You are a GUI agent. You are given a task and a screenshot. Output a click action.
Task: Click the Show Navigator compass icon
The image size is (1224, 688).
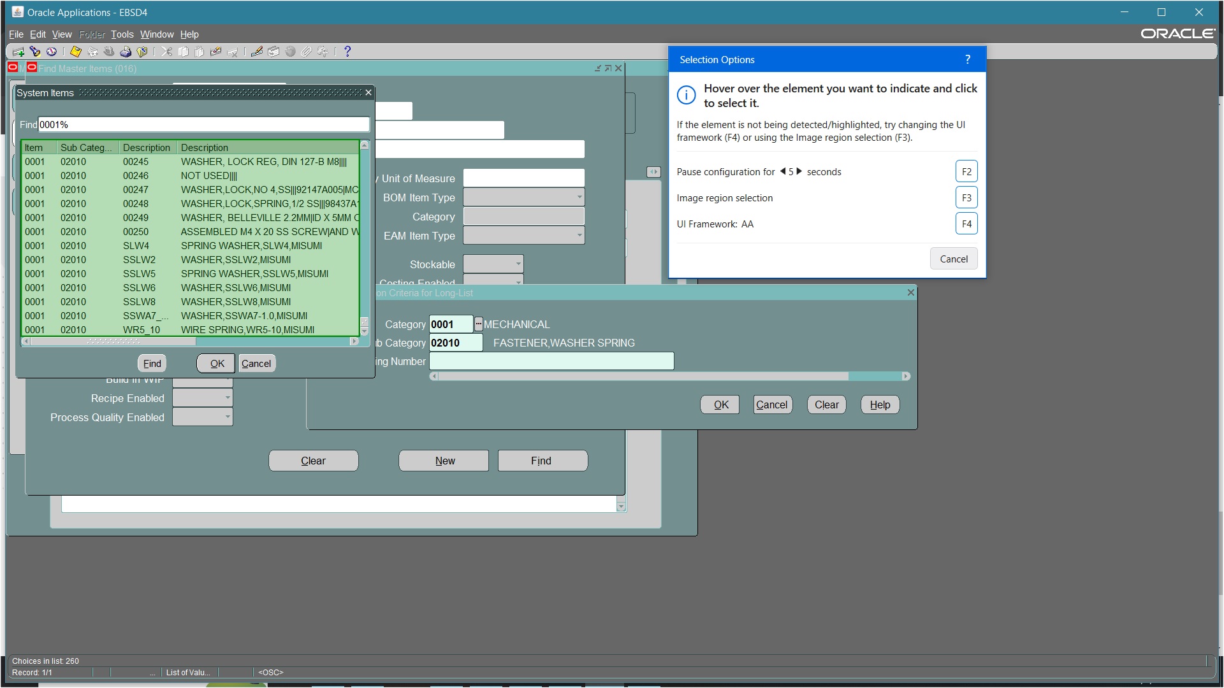click(x=52, y=52)
